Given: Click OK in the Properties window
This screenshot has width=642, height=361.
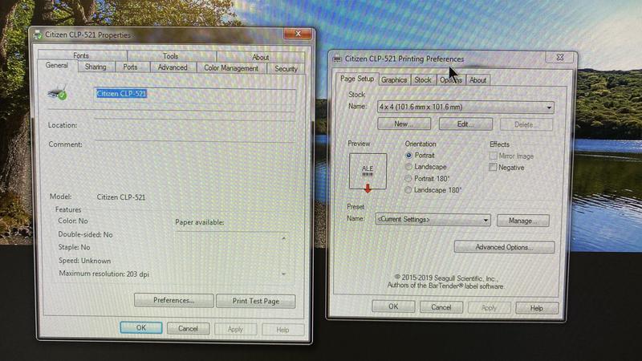Looking at the screenshot, I should [141, 328].
